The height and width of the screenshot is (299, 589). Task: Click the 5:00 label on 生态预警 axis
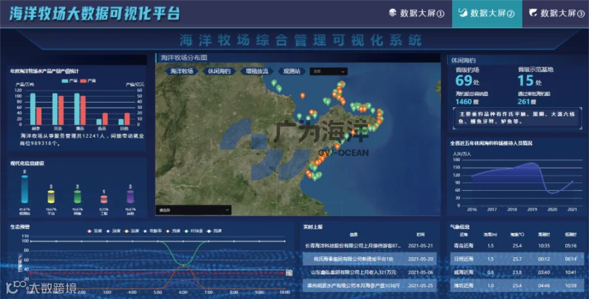point(157,292)
